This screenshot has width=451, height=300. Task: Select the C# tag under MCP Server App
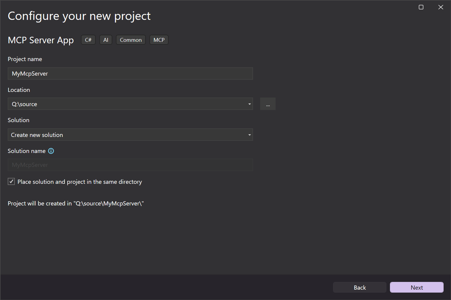click(x=88, y=39)
